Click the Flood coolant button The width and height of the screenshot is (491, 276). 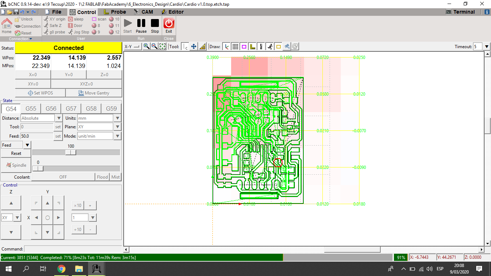pyautogui.click(x=102, y=177)
